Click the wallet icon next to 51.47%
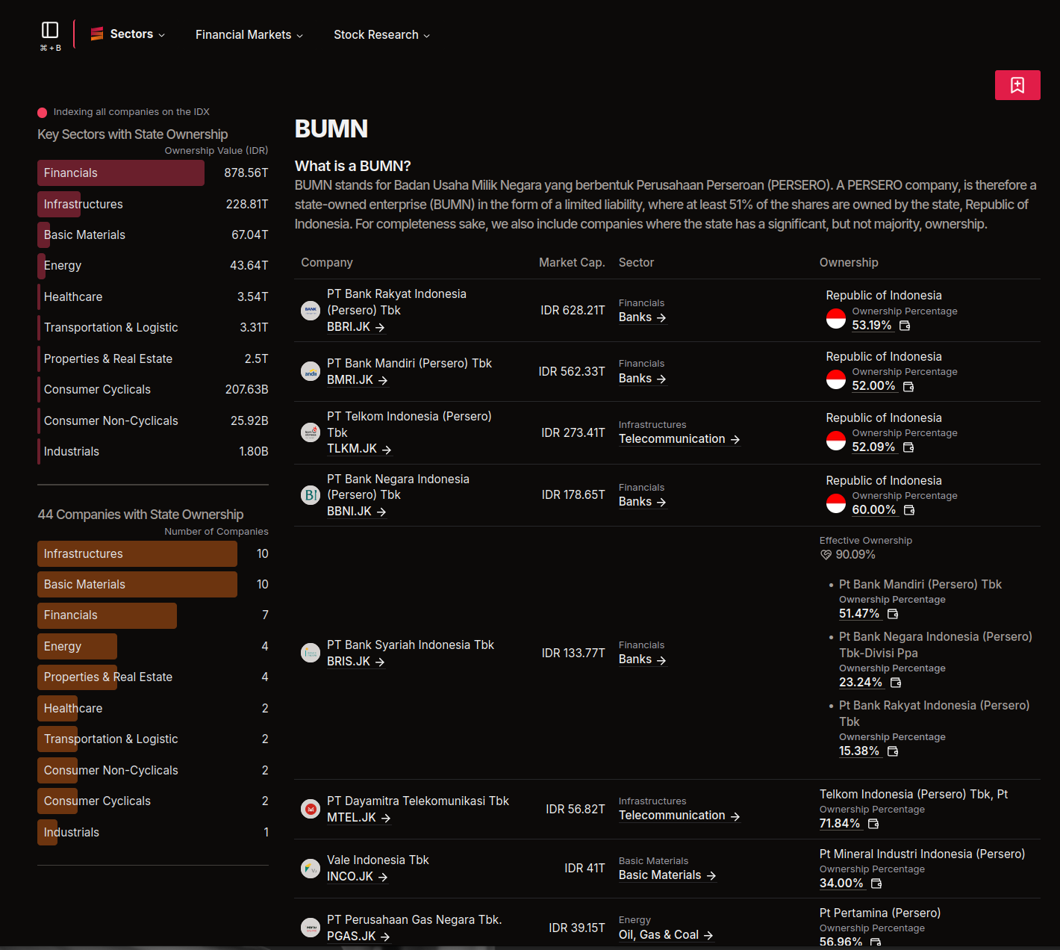 tap(893, 614)
